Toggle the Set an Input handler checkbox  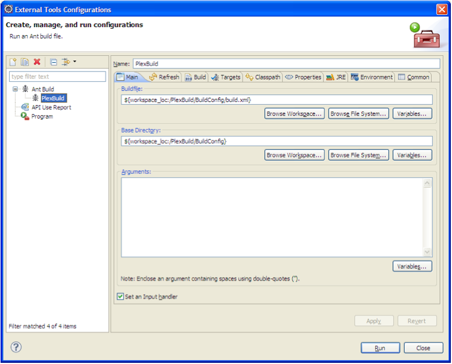[120, 297]
